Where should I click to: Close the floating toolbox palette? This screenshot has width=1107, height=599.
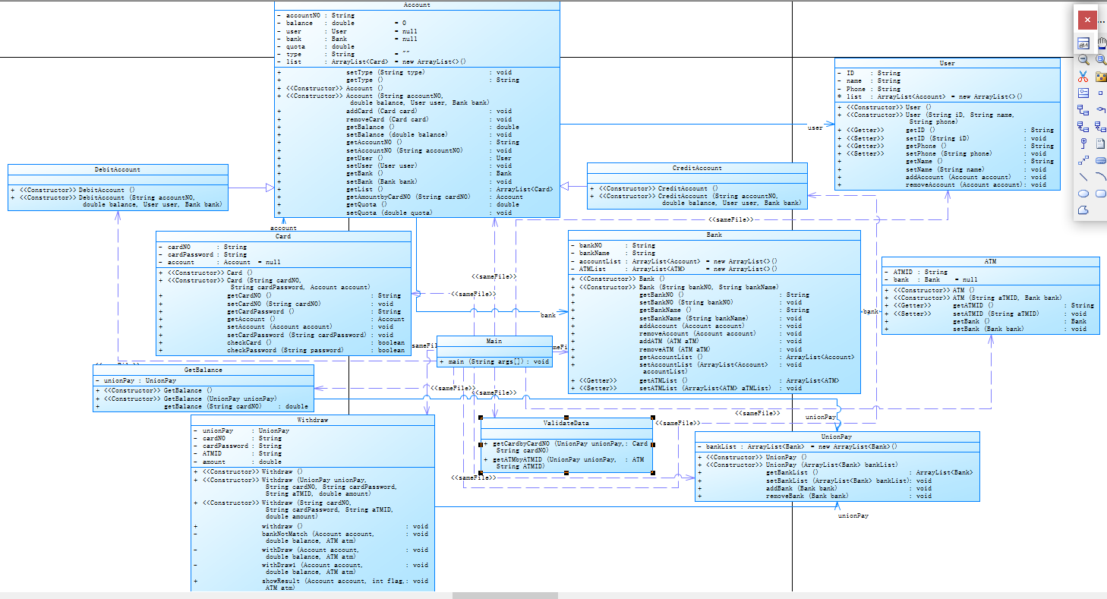1087,20
